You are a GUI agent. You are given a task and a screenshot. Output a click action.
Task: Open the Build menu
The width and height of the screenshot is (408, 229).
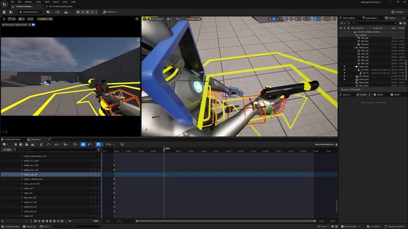47,2
